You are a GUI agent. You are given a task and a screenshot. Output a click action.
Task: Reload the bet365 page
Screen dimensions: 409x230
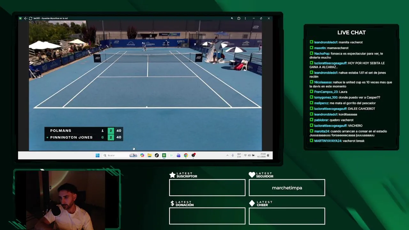31,18
